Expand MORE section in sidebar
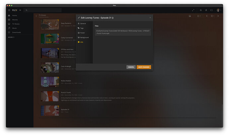The width and height of the screenshot is (229, 135). tap(11, 37)
